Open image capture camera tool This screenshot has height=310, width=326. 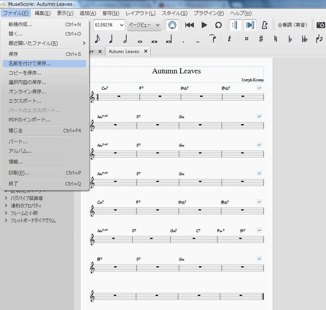coord(321,25)
